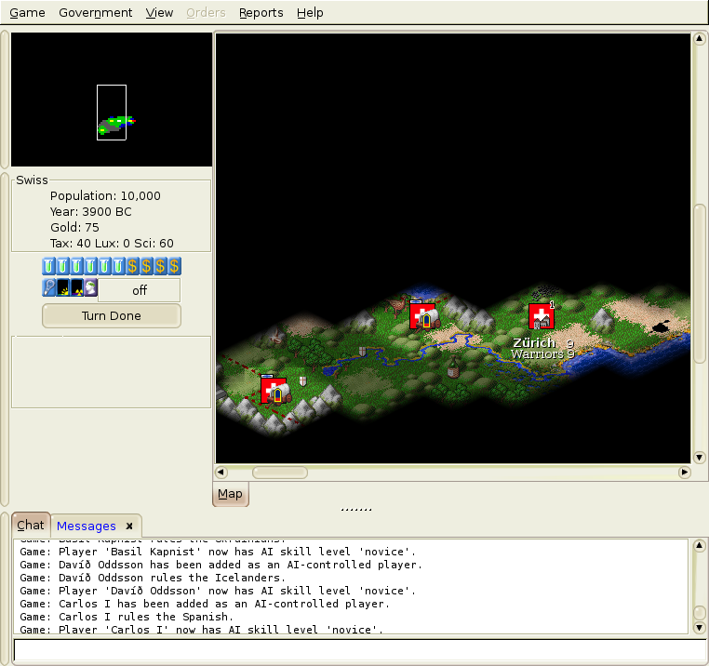This screenshot has height=666, width=709.
Task: Click the last dollar tax icon
Action: pos(175,266)
